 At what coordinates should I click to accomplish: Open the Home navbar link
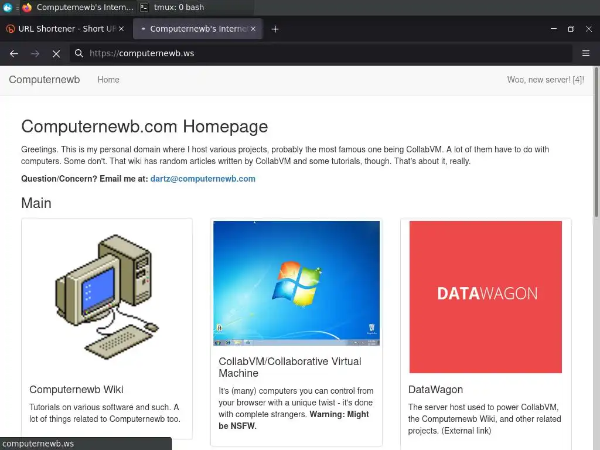[108, 80]
